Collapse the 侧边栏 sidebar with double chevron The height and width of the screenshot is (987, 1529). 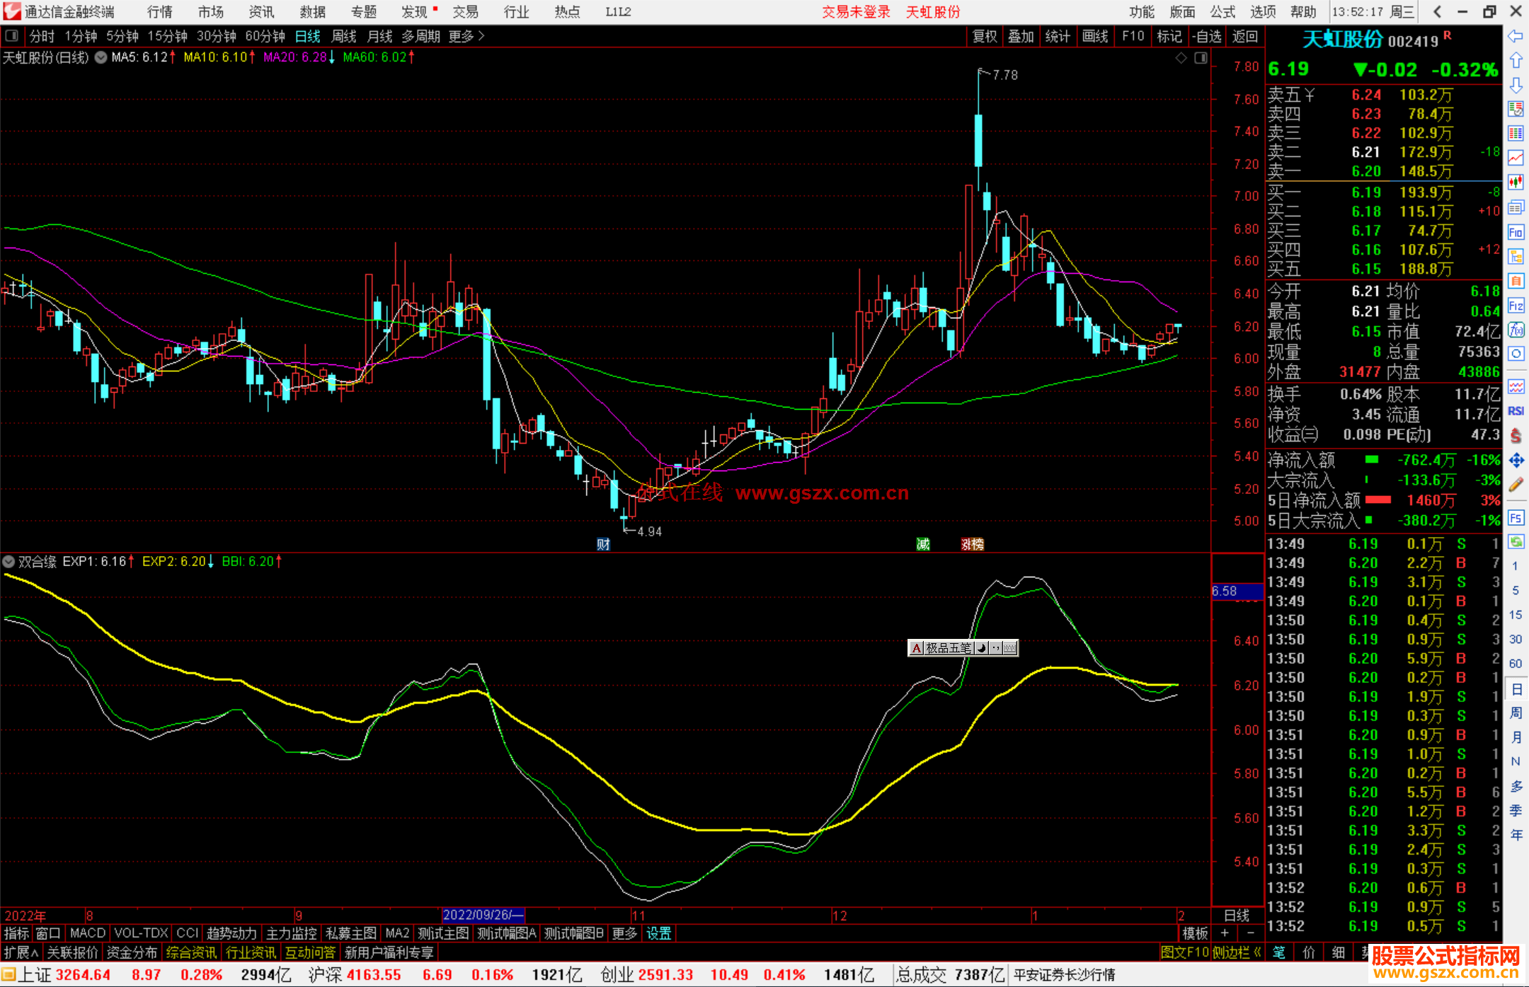point(1257,952)
